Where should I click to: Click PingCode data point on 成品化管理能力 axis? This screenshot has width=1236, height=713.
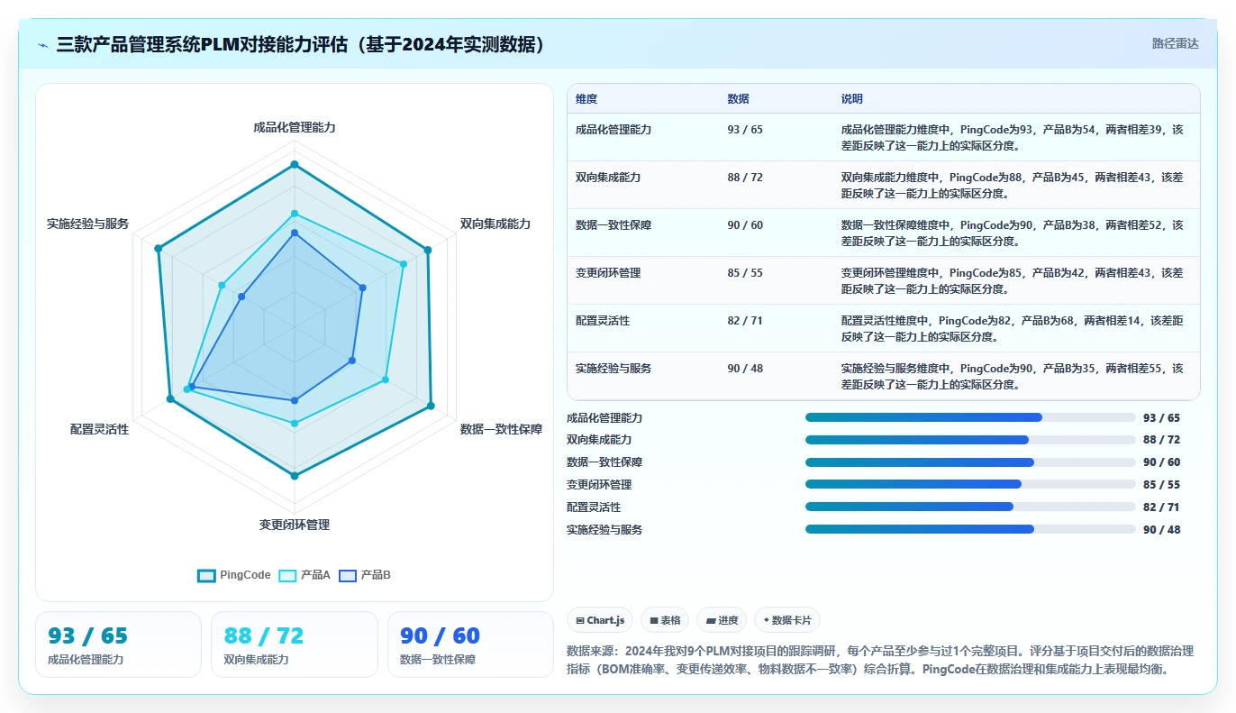coord(294,165)
